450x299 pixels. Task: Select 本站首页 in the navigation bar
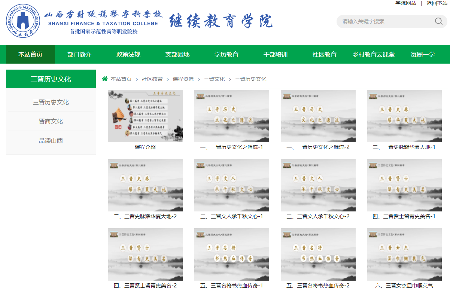30,54
